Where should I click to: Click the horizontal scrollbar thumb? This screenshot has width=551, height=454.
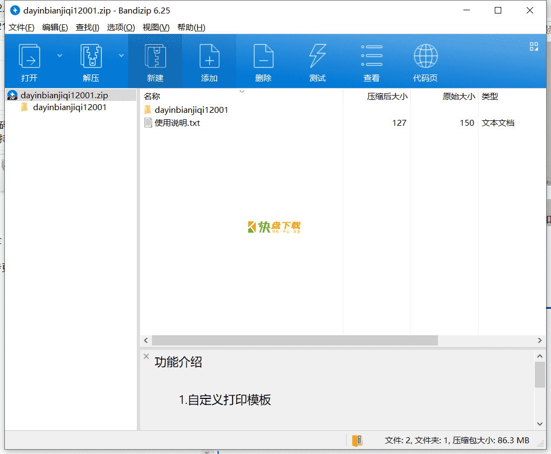coord(295,340)
